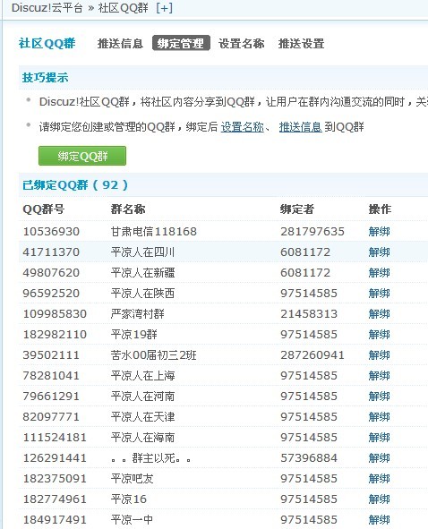428x529 pixels.
Task: Select the 绑定管理 tab
Action: pos(181,43)
